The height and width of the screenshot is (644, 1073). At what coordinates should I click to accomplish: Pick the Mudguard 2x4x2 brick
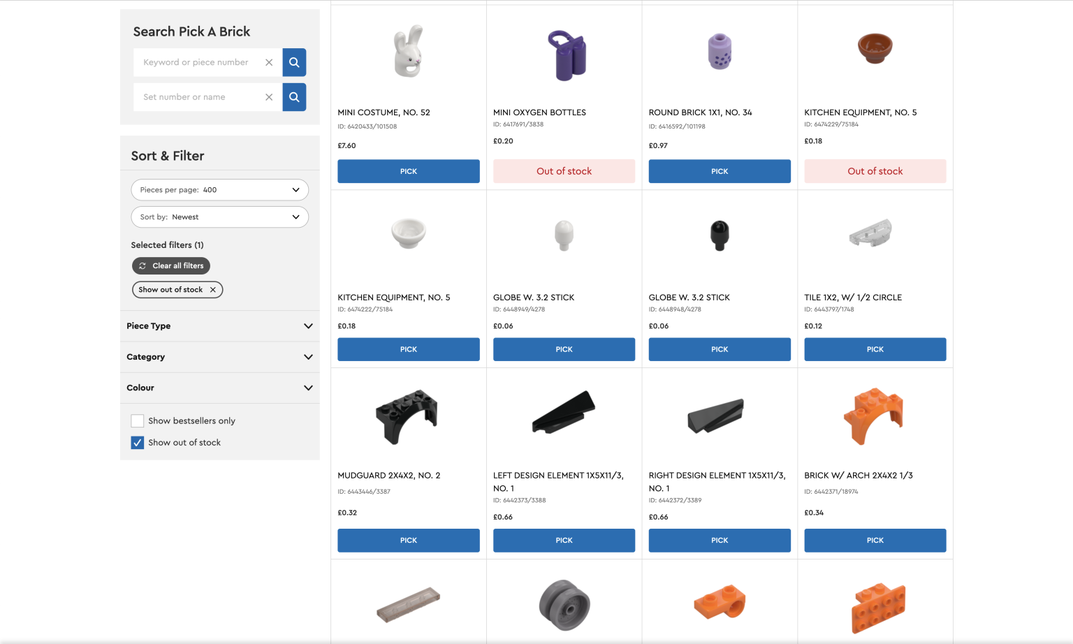409,540
